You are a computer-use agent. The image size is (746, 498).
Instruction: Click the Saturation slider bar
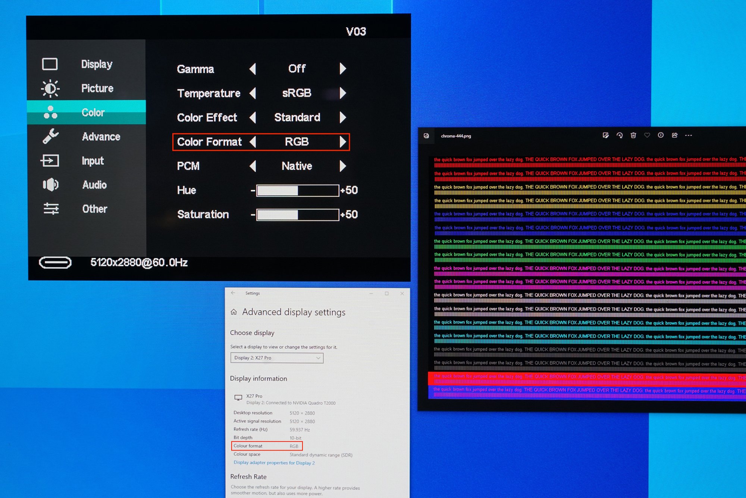(297, 215)
